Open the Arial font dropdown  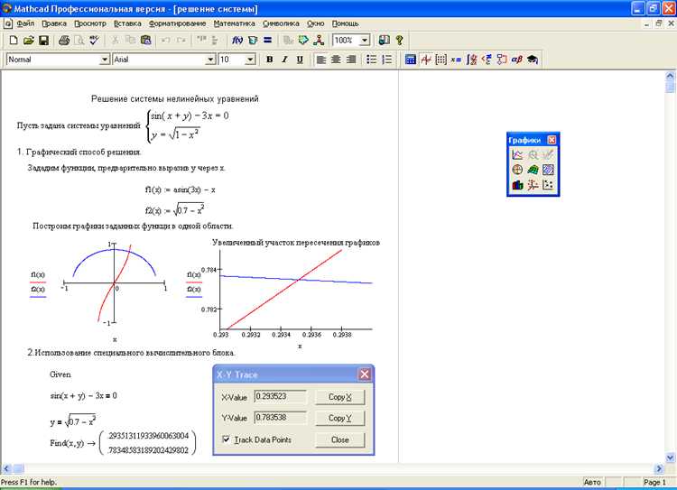(x=210, y=60)
